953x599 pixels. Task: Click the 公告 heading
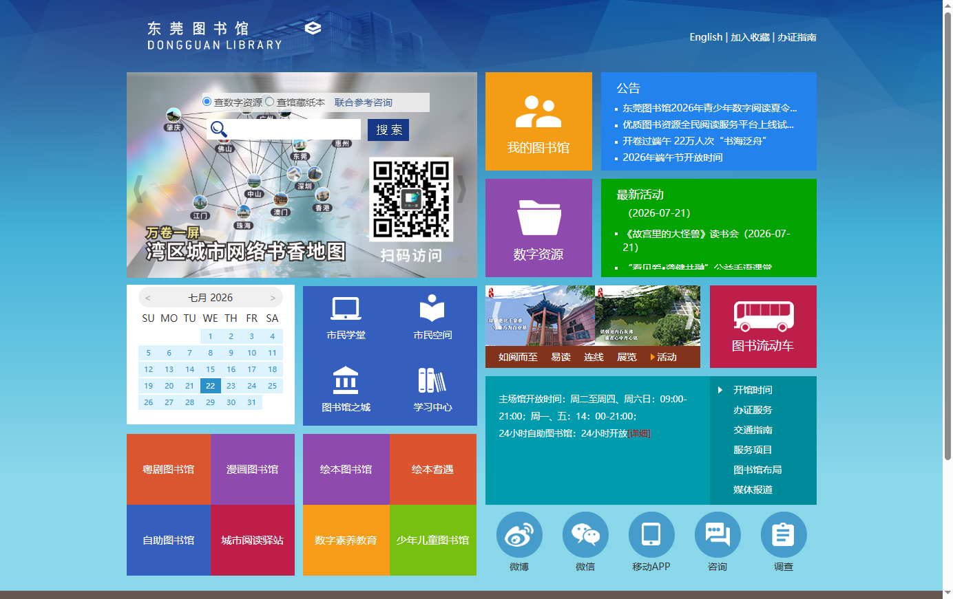point(628,88)
